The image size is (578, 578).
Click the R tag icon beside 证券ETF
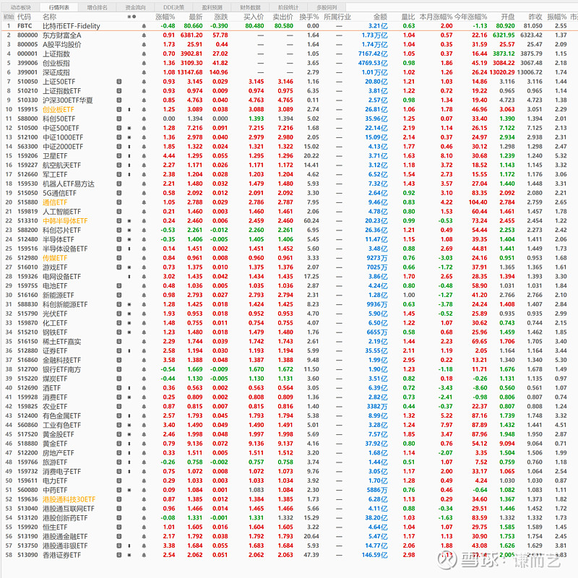[x=119, y=350]
